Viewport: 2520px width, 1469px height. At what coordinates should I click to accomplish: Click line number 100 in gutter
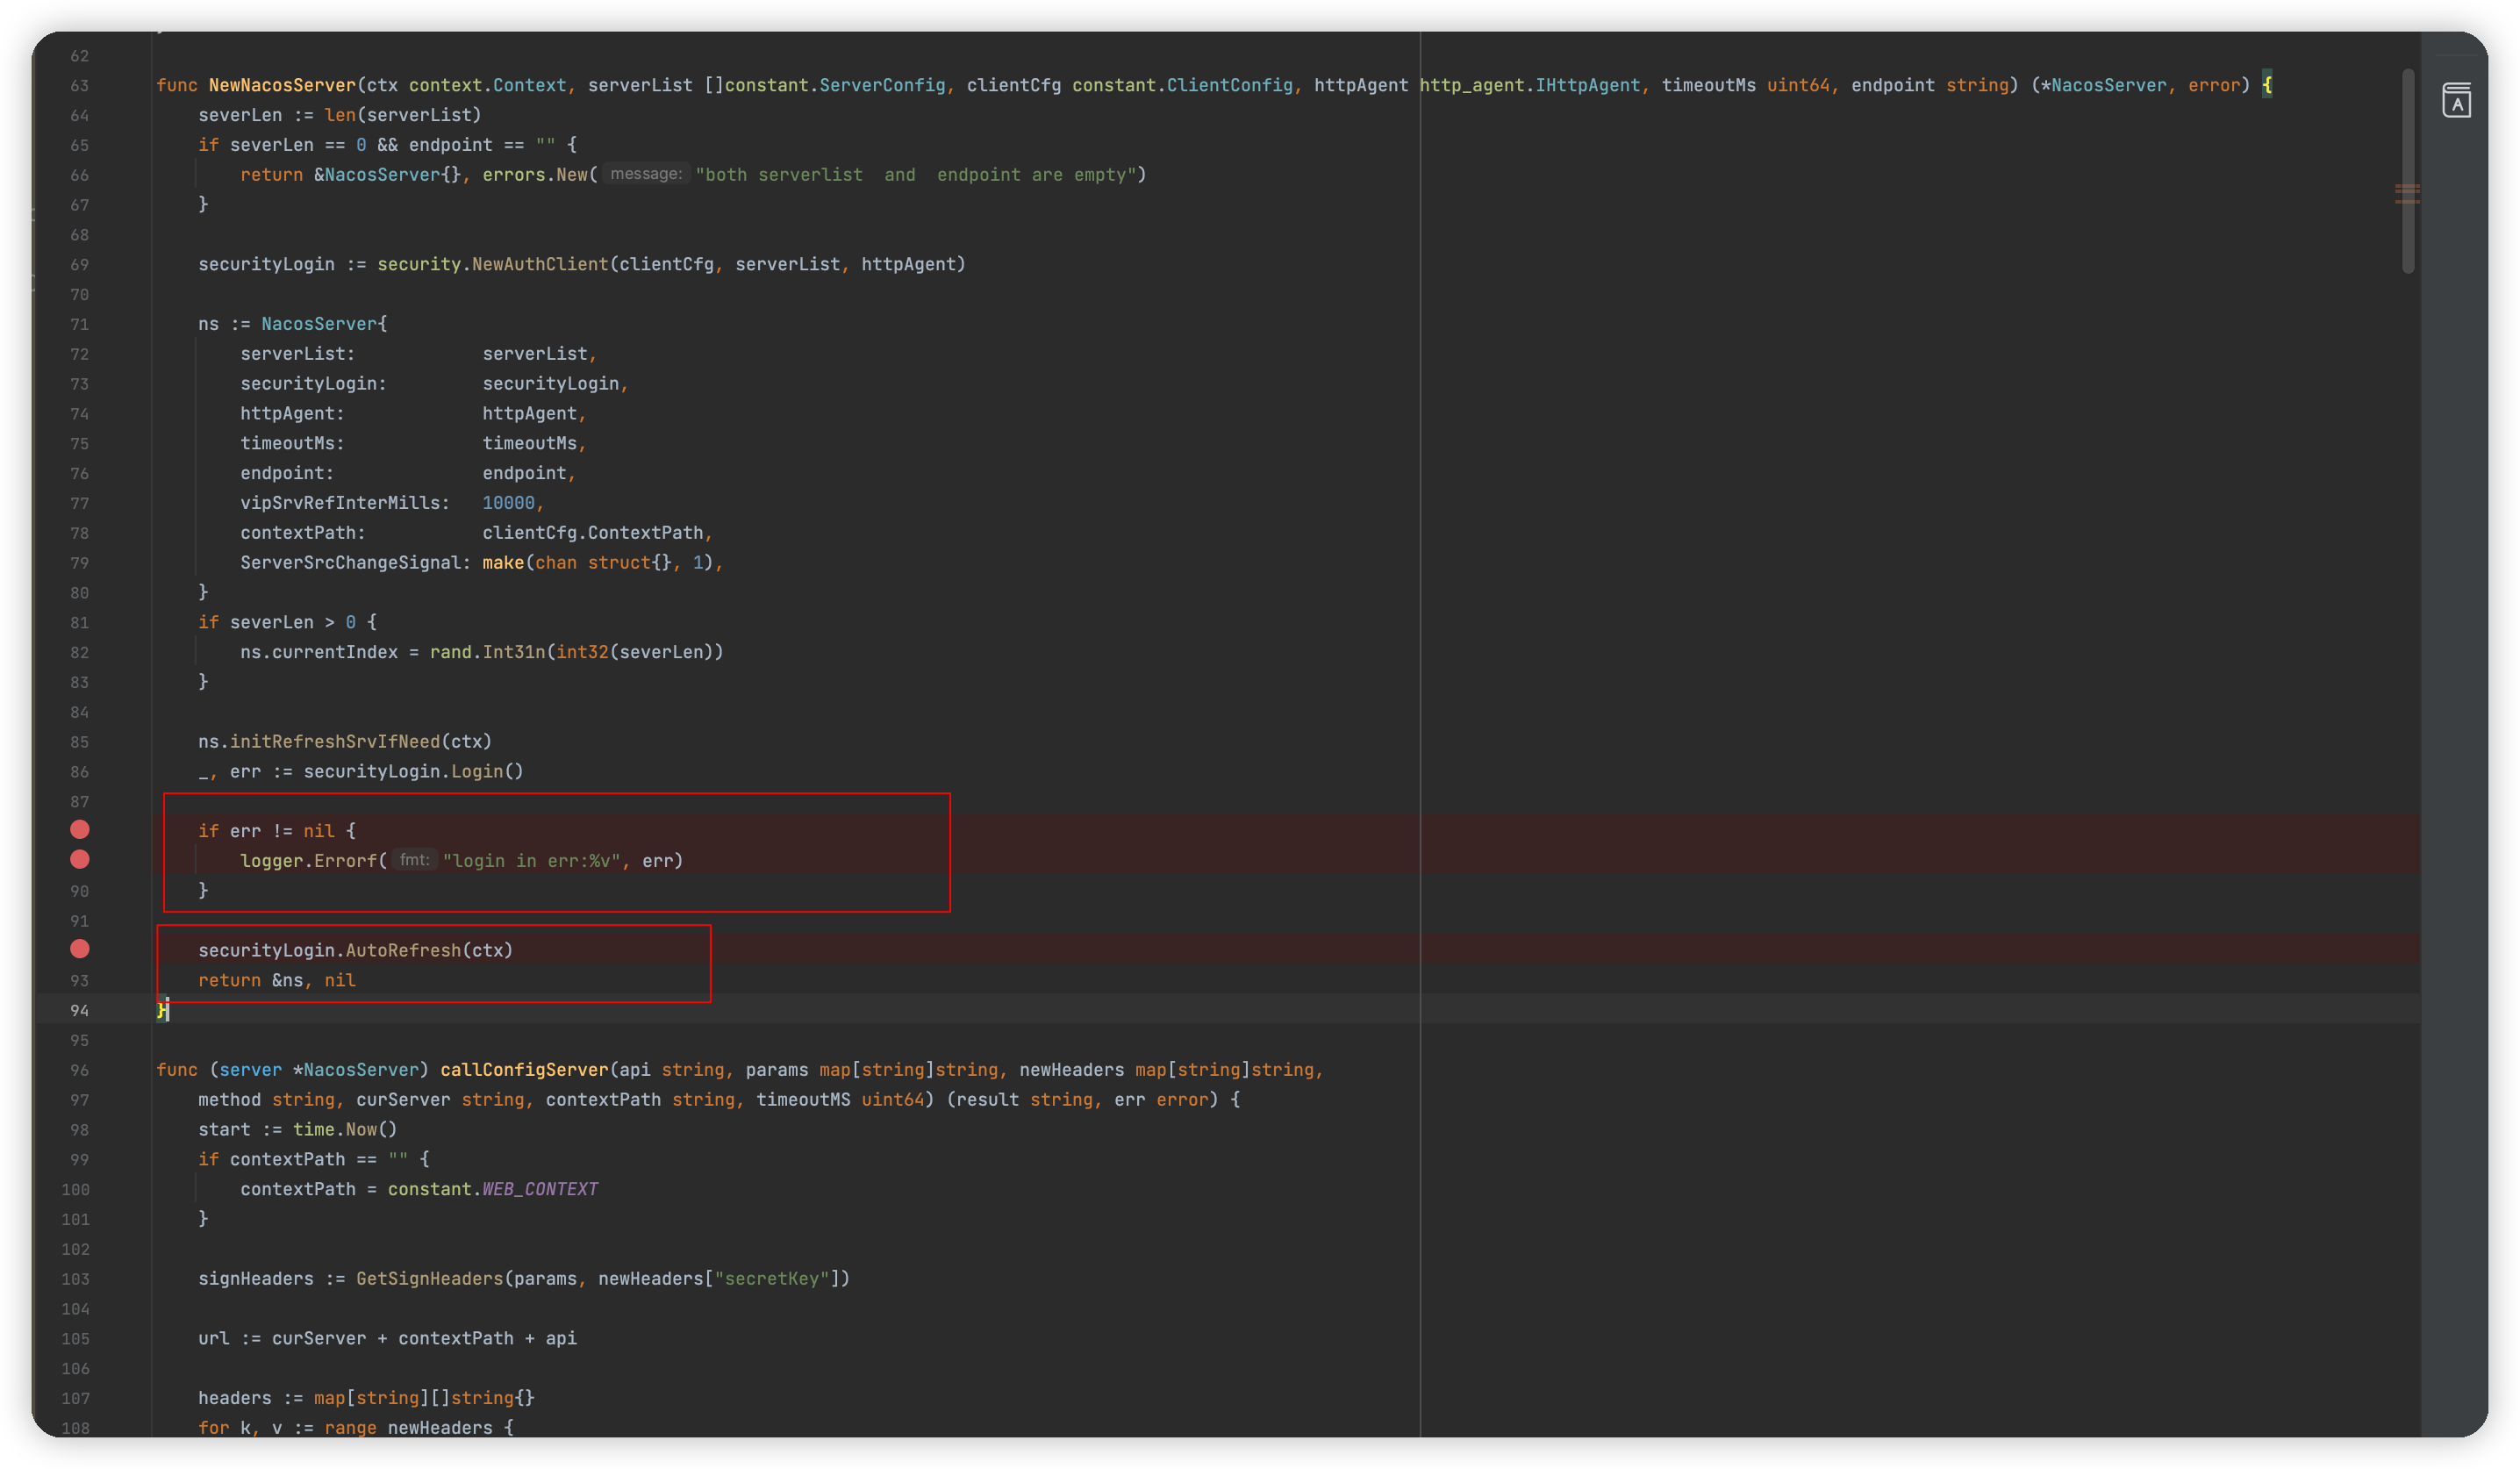coord(75,1190)
